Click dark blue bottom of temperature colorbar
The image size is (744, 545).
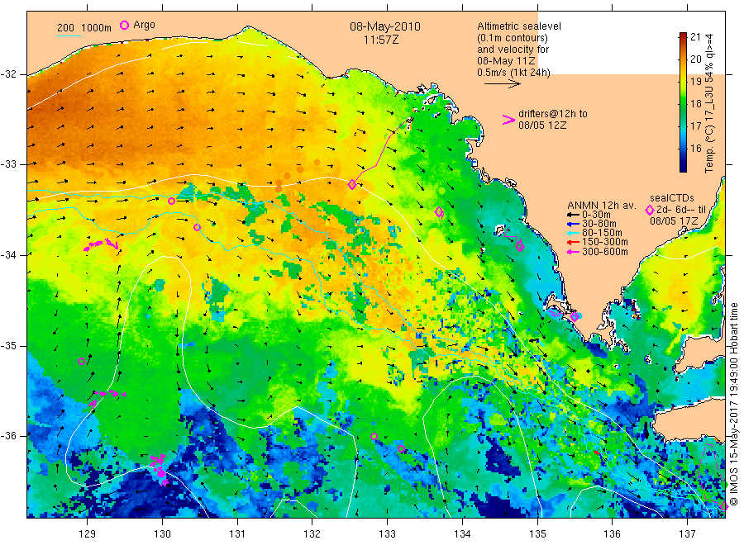683,166
